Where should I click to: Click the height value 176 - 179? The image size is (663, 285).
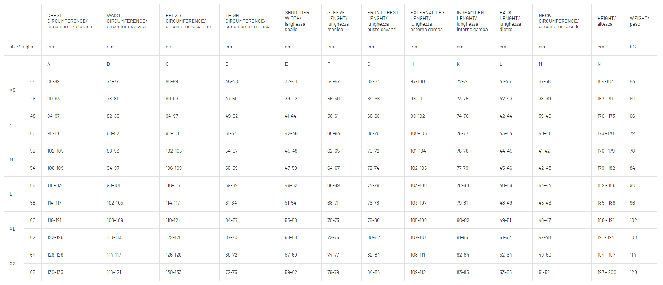pyautogui.click(x=606, y=151)
